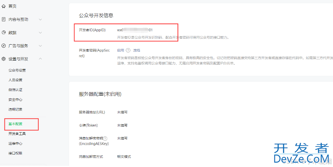
Task: Click help icon next to 启用
Action: click(128, 50)
